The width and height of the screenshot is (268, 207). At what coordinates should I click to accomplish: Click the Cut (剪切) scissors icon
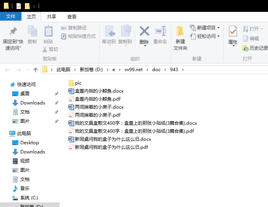[45, 49]
